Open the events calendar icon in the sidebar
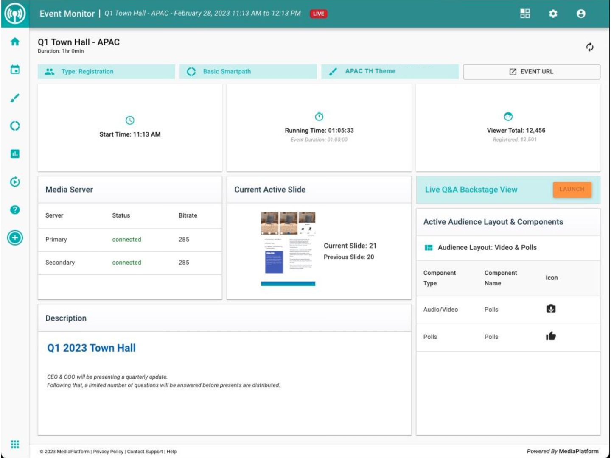 [15, 69]
